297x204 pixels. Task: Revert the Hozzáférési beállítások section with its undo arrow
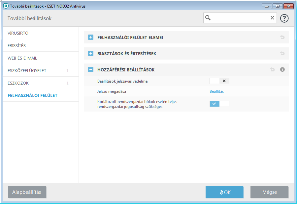point(272,69)
